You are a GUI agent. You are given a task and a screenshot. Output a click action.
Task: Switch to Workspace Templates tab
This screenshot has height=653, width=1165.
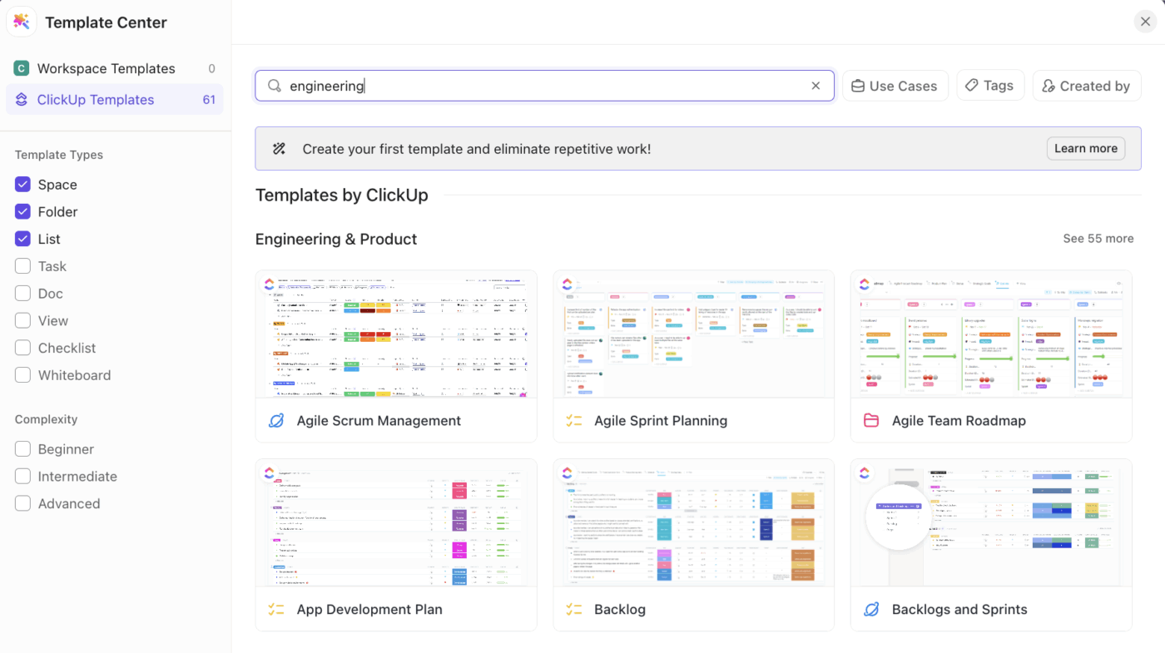[x=115, y=68]
